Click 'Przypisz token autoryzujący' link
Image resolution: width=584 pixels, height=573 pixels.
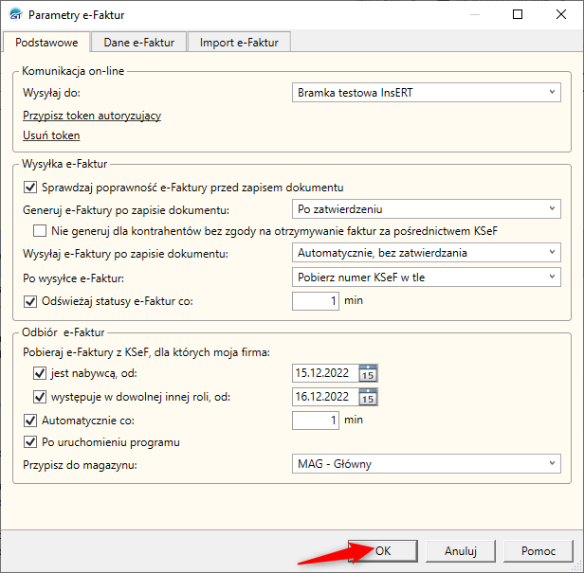click(92, 116)
